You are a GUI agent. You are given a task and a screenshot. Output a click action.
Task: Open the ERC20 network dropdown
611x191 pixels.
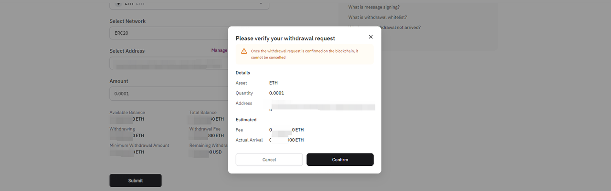coord(169,33)
